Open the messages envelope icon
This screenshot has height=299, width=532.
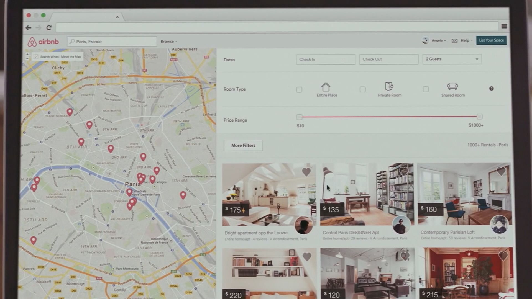pyautogui.click(x=454, y=41)
